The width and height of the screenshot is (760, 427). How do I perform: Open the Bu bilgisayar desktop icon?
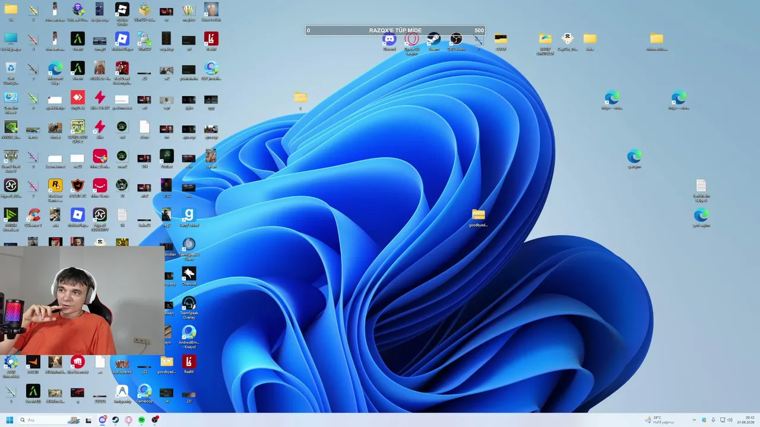pyautogui.click(x=11, y=42)
